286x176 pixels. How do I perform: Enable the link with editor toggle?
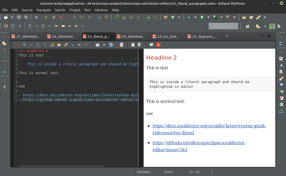(x=111, y=45)
